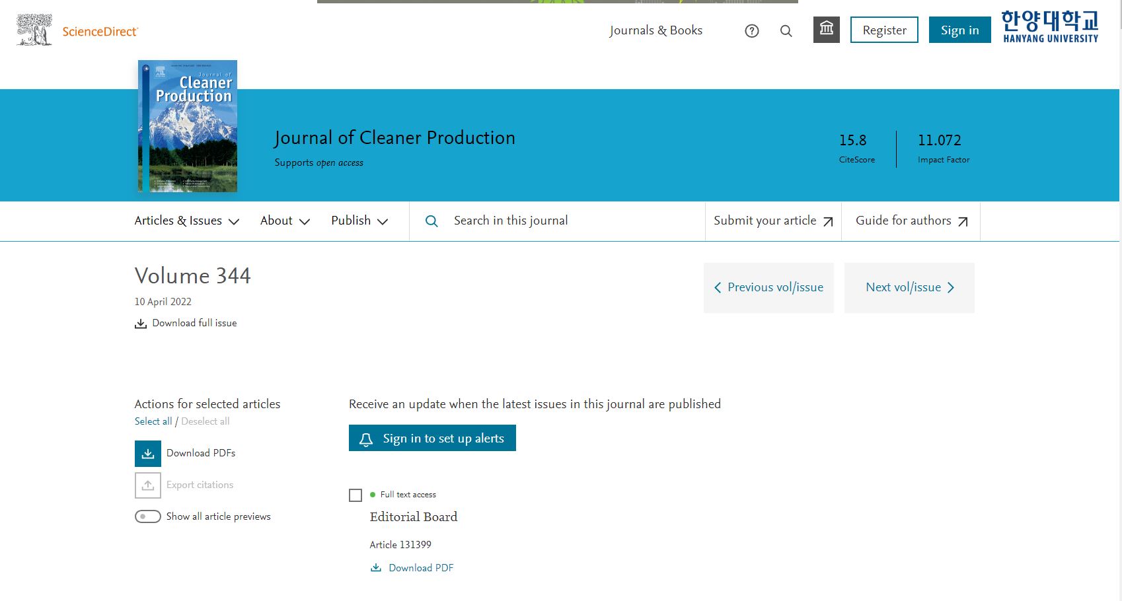Click the Sign in button
This screenshot has height=601, width=1122.
[959, 30]
